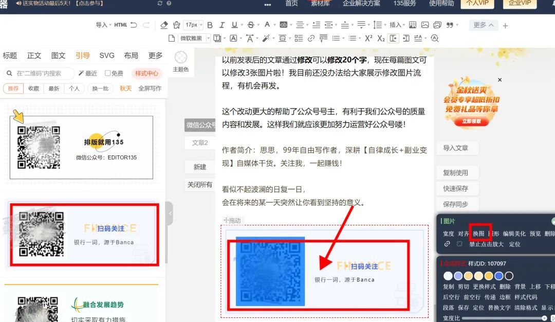Switch to the 标题 tab
Screen dimensions: 555x322
pos(10,56)
